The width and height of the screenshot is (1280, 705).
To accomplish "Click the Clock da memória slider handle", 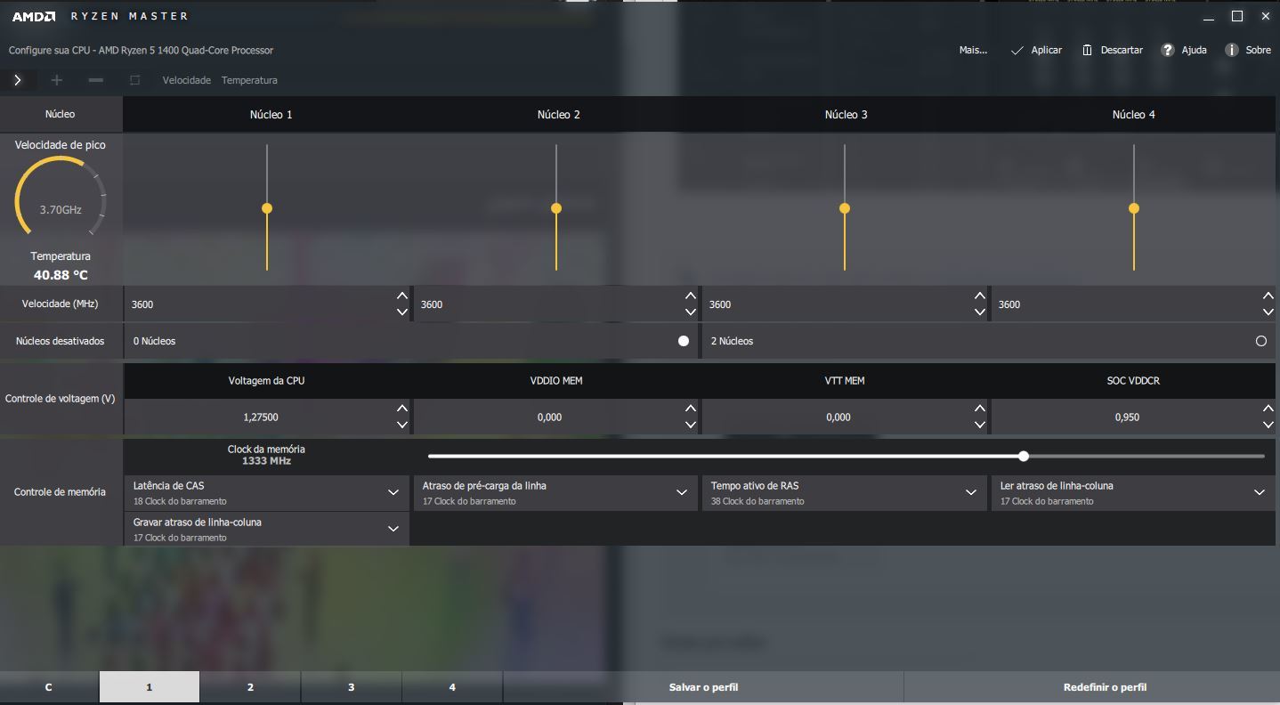I will [1024, 456].
